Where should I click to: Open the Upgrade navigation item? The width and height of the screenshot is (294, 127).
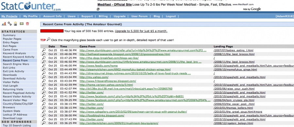(120, 16)
